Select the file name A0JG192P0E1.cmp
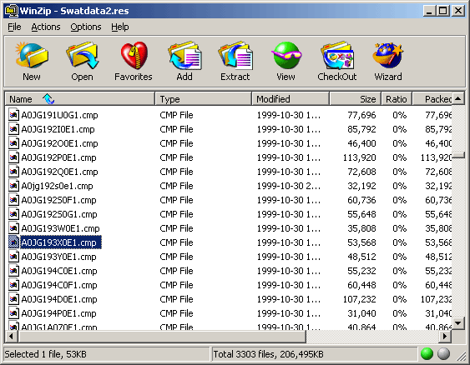The width and height of the screenshot is (470, 365). pyautogui.click(x=58, y=157)
